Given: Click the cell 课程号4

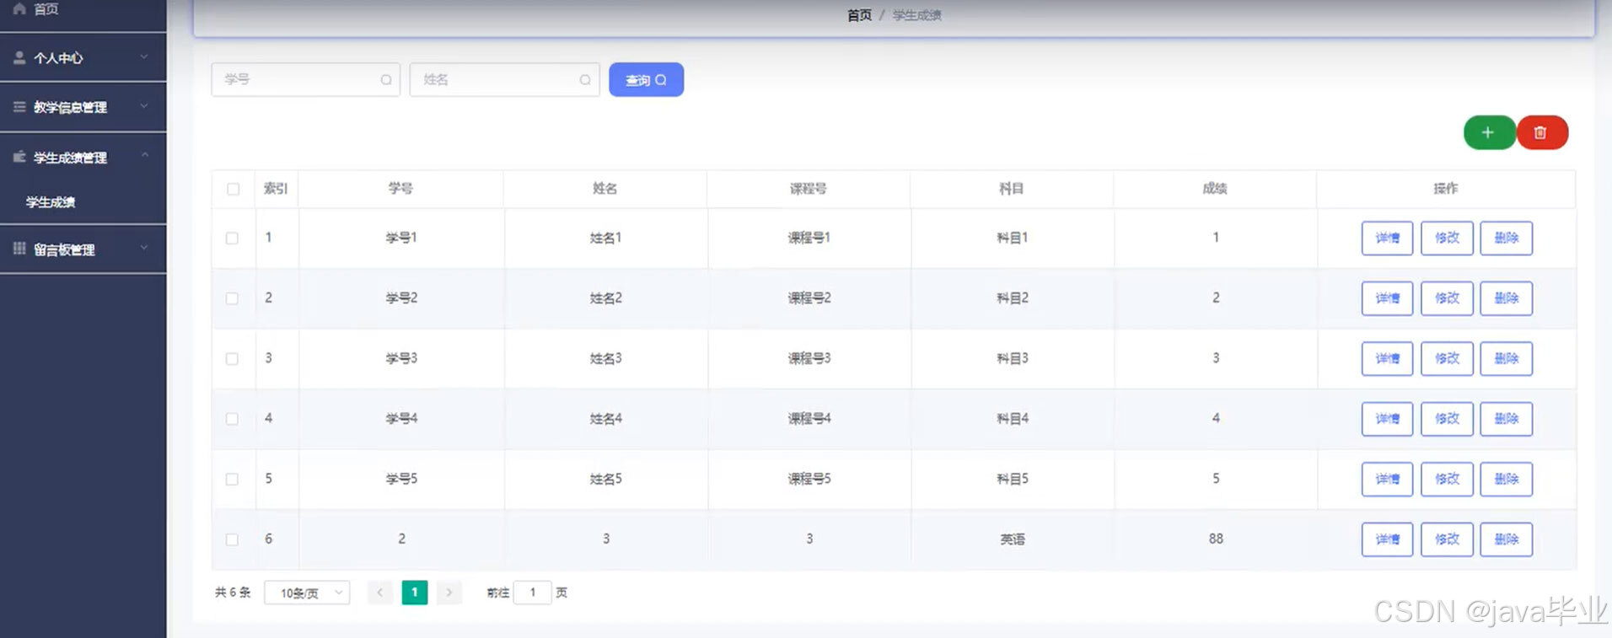Looking at the screenshot, I should (x=809, y=418).
